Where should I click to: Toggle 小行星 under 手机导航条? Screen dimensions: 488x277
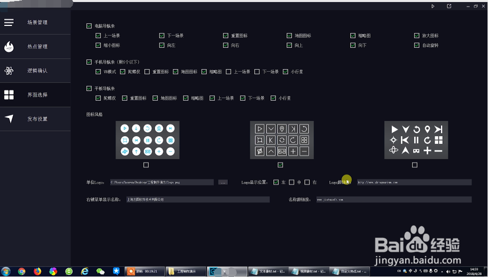tap(285, 72)
